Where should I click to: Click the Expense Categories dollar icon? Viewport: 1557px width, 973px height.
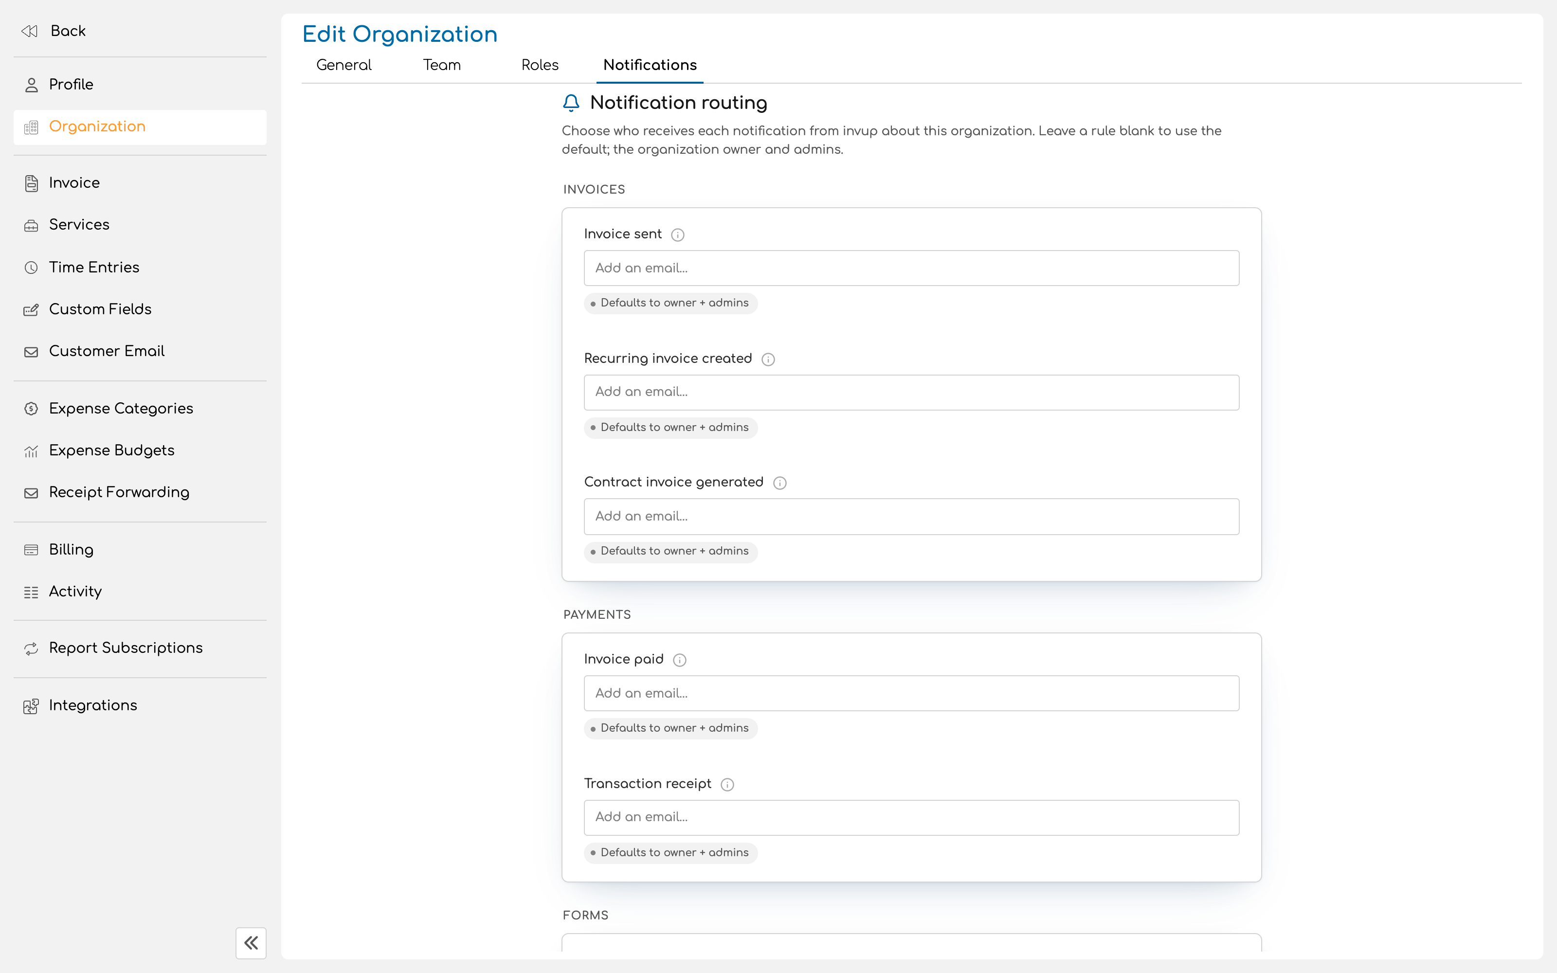(x=31, y=409)
